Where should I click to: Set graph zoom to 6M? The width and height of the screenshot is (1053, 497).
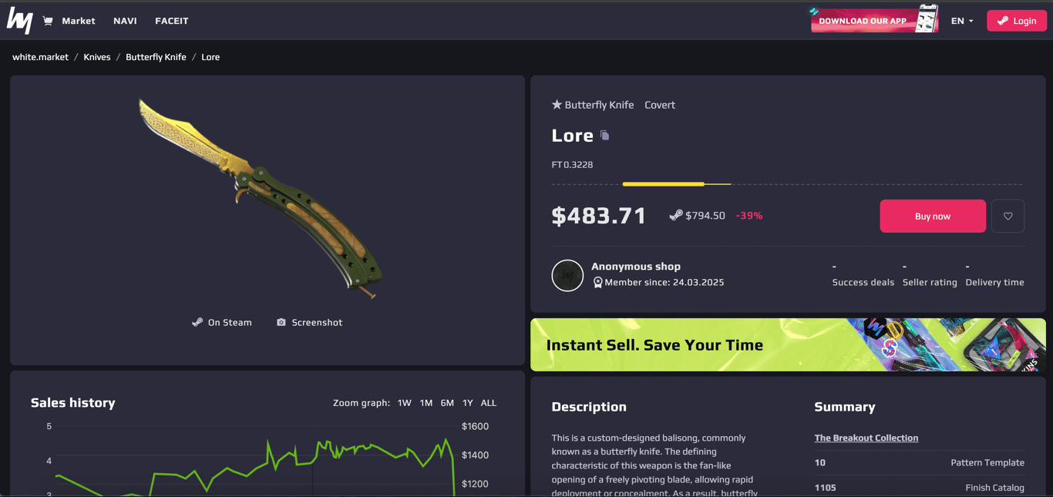[447, 403]
